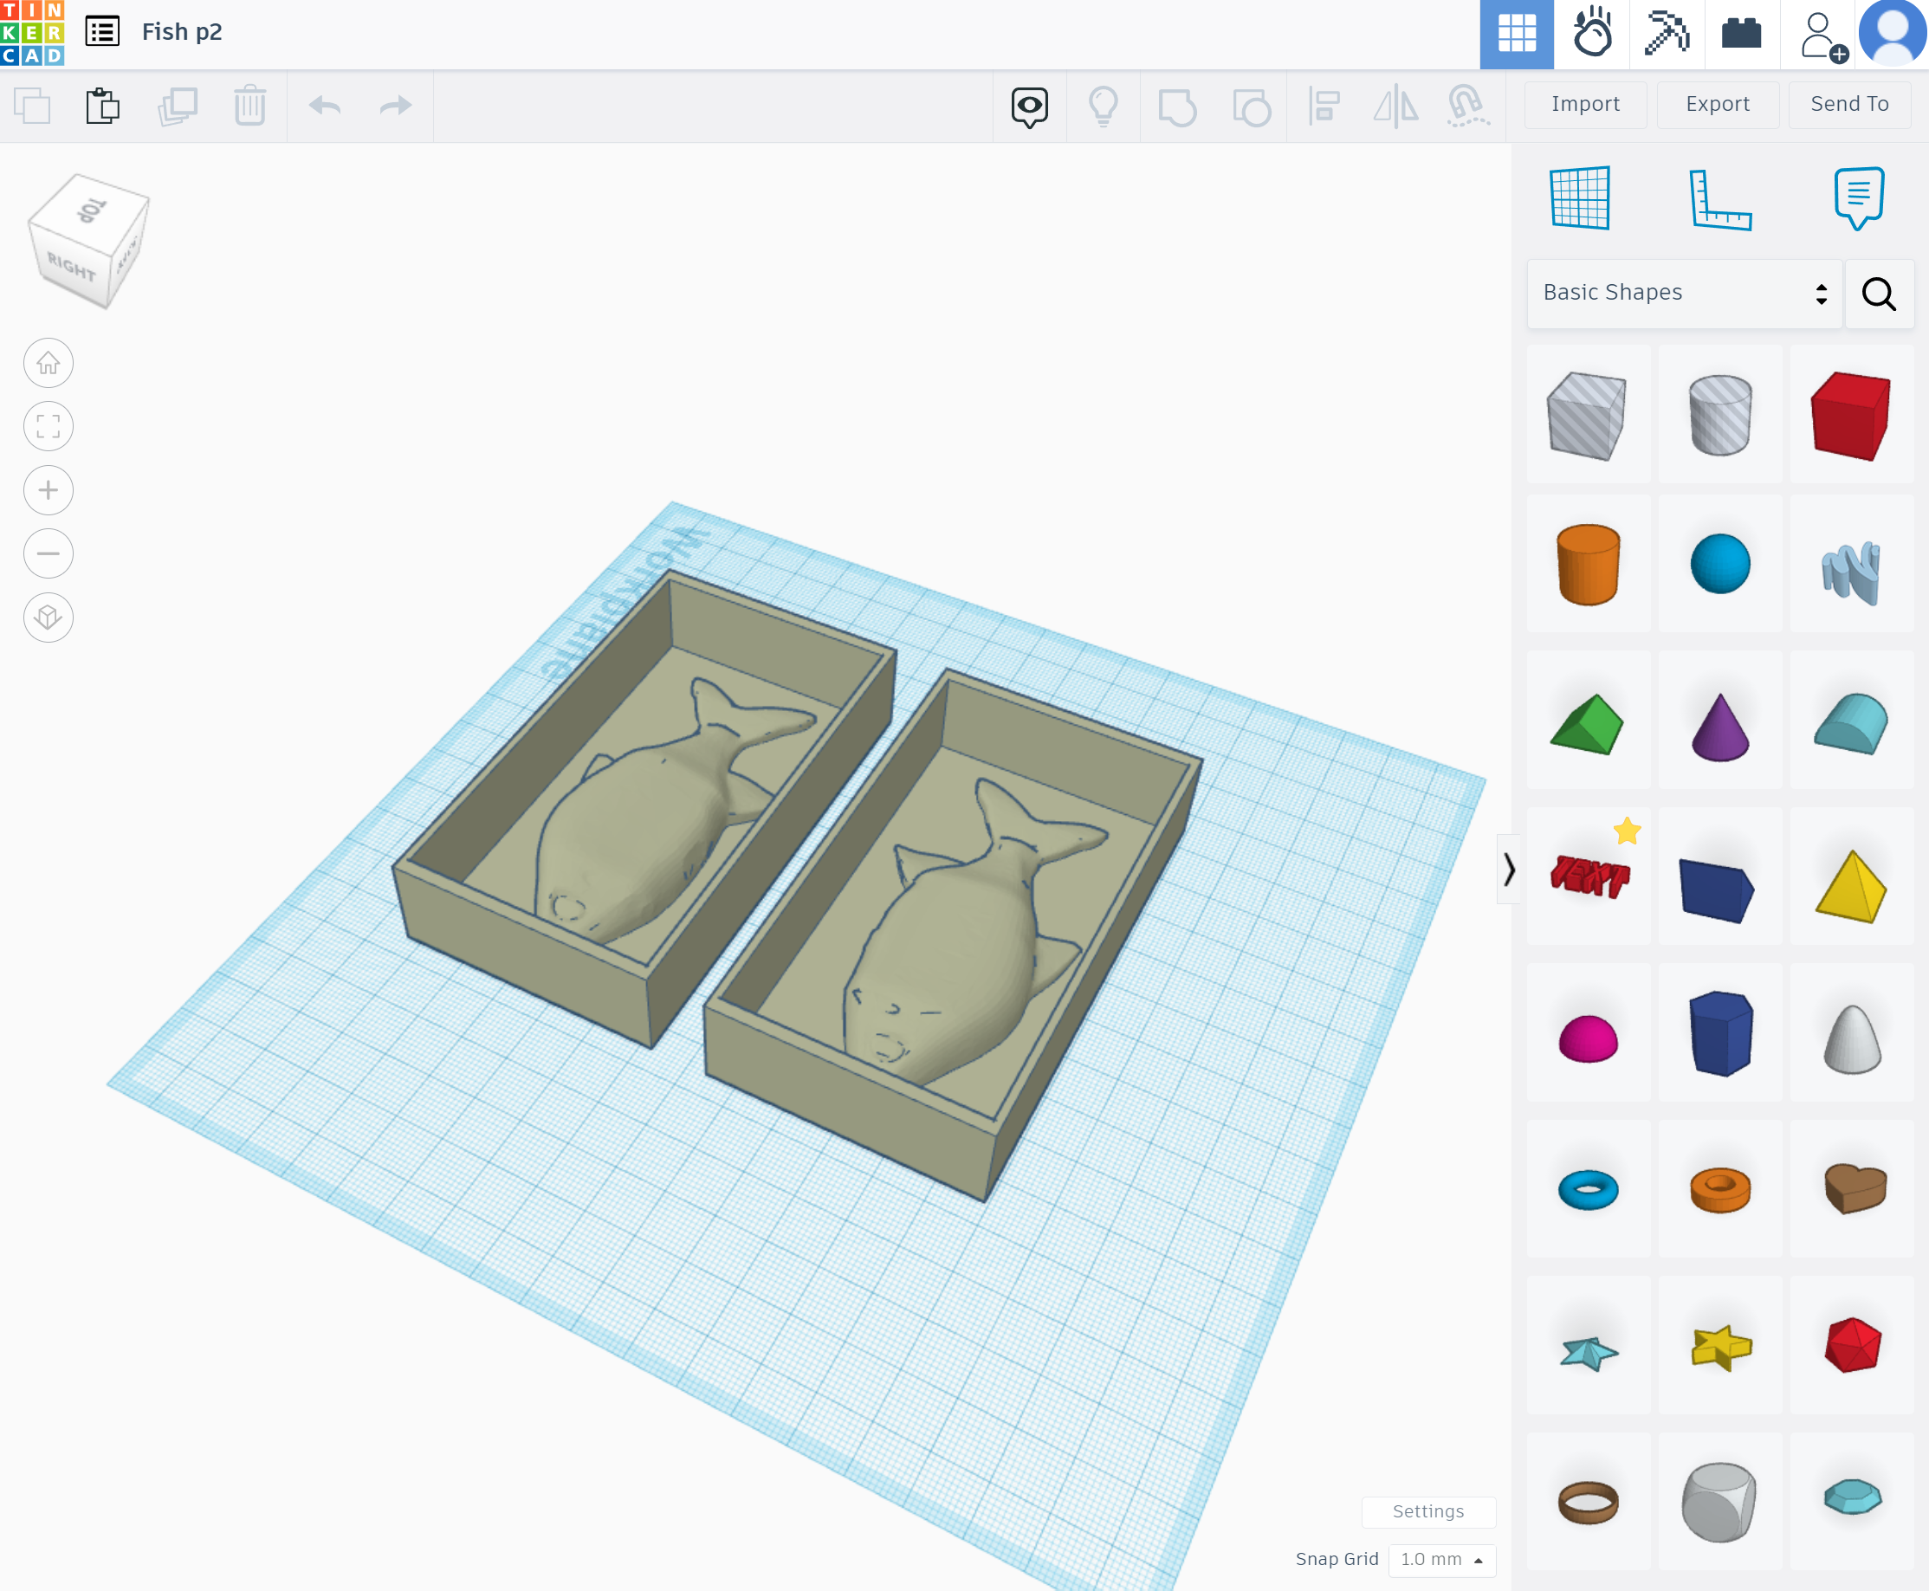Click the Duplicate and repeat icon
The width and height of the screenshot is (1929, 1591).
pos(177,106)
